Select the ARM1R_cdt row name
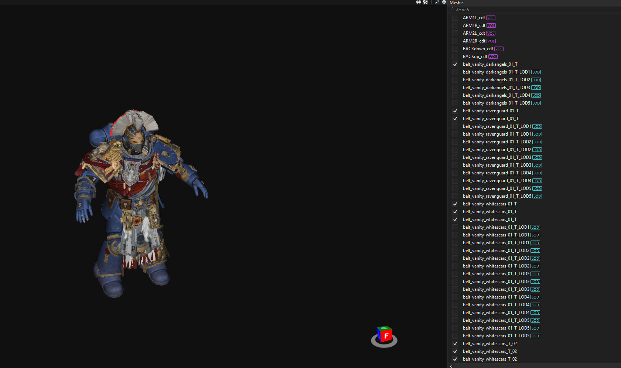 point(474,25)
